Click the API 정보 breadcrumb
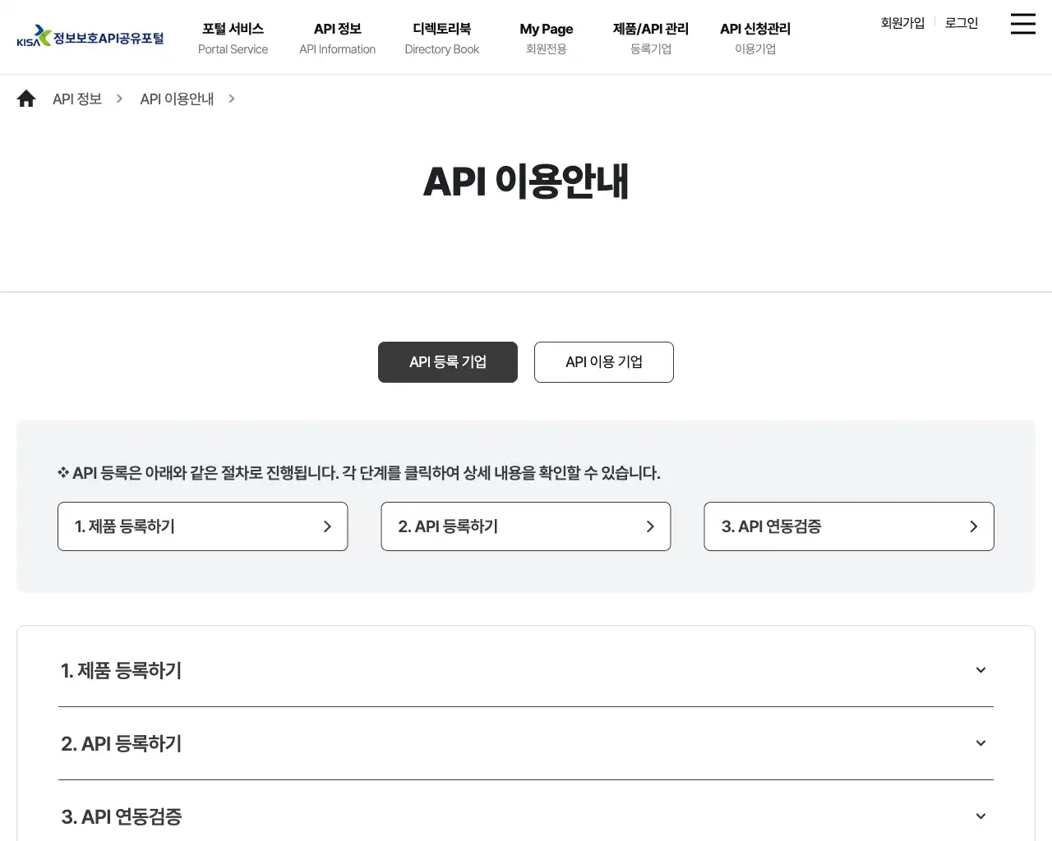The width and height of the screenshot is (1052, 841). pos(77,99)
